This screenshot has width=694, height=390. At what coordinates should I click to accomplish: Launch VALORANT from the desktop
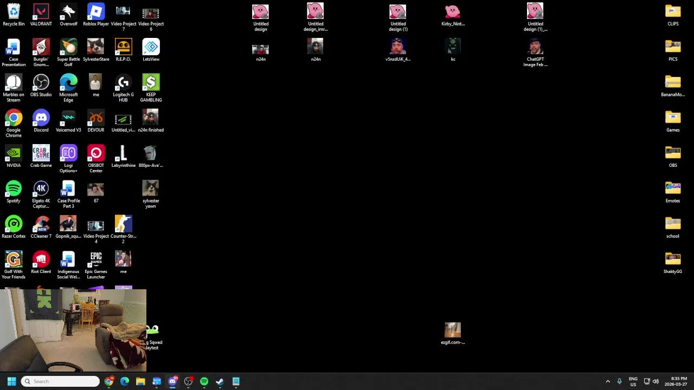point(41,15)
